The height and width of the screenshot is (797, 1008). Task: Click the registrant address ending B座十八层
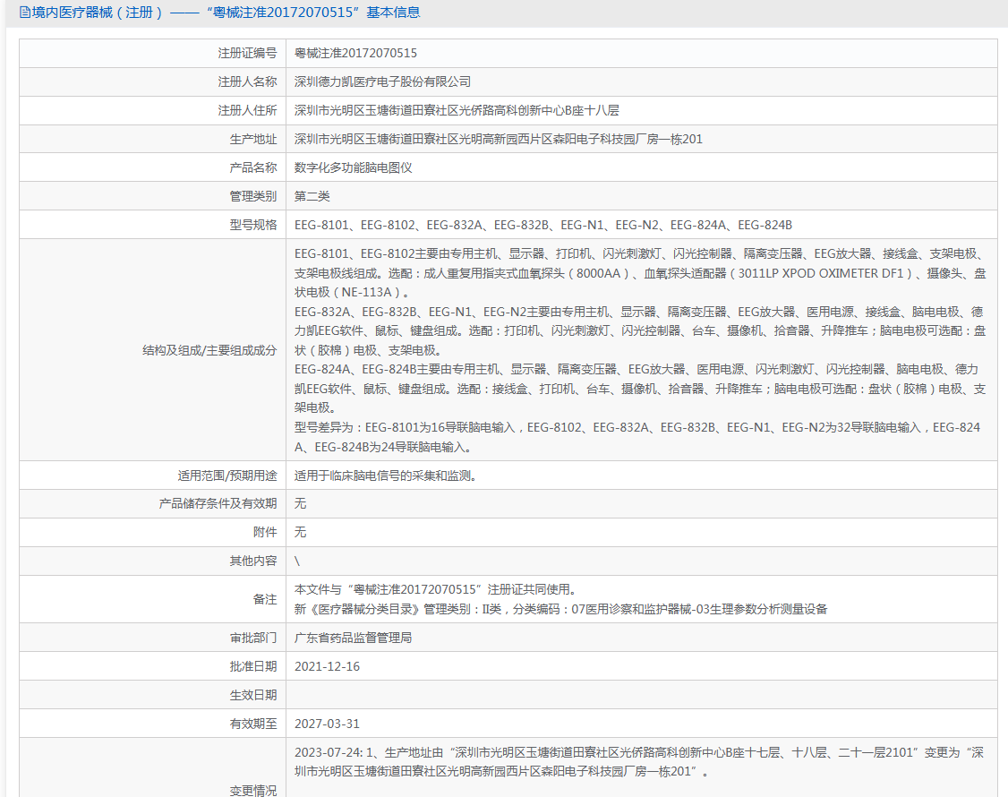point(457,111)
